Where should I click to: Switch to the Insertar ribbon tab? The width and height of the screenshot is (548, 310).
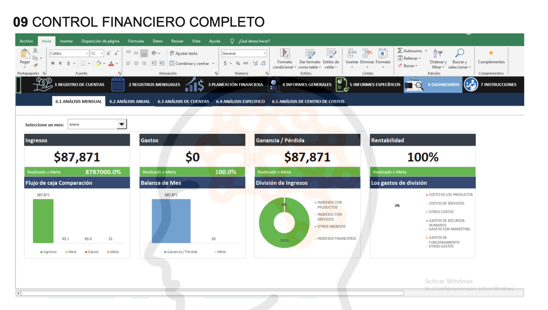(66, 41)
